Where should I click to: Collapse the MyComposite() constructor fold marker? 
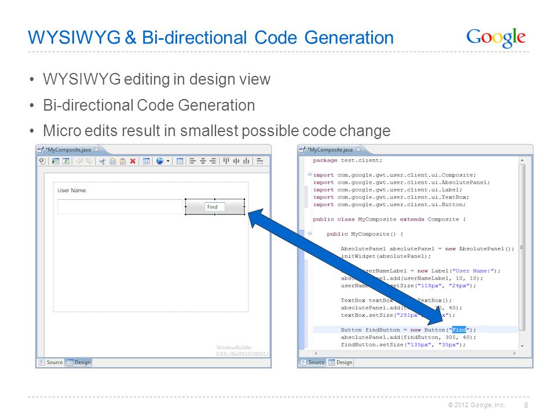pos(309,233)
